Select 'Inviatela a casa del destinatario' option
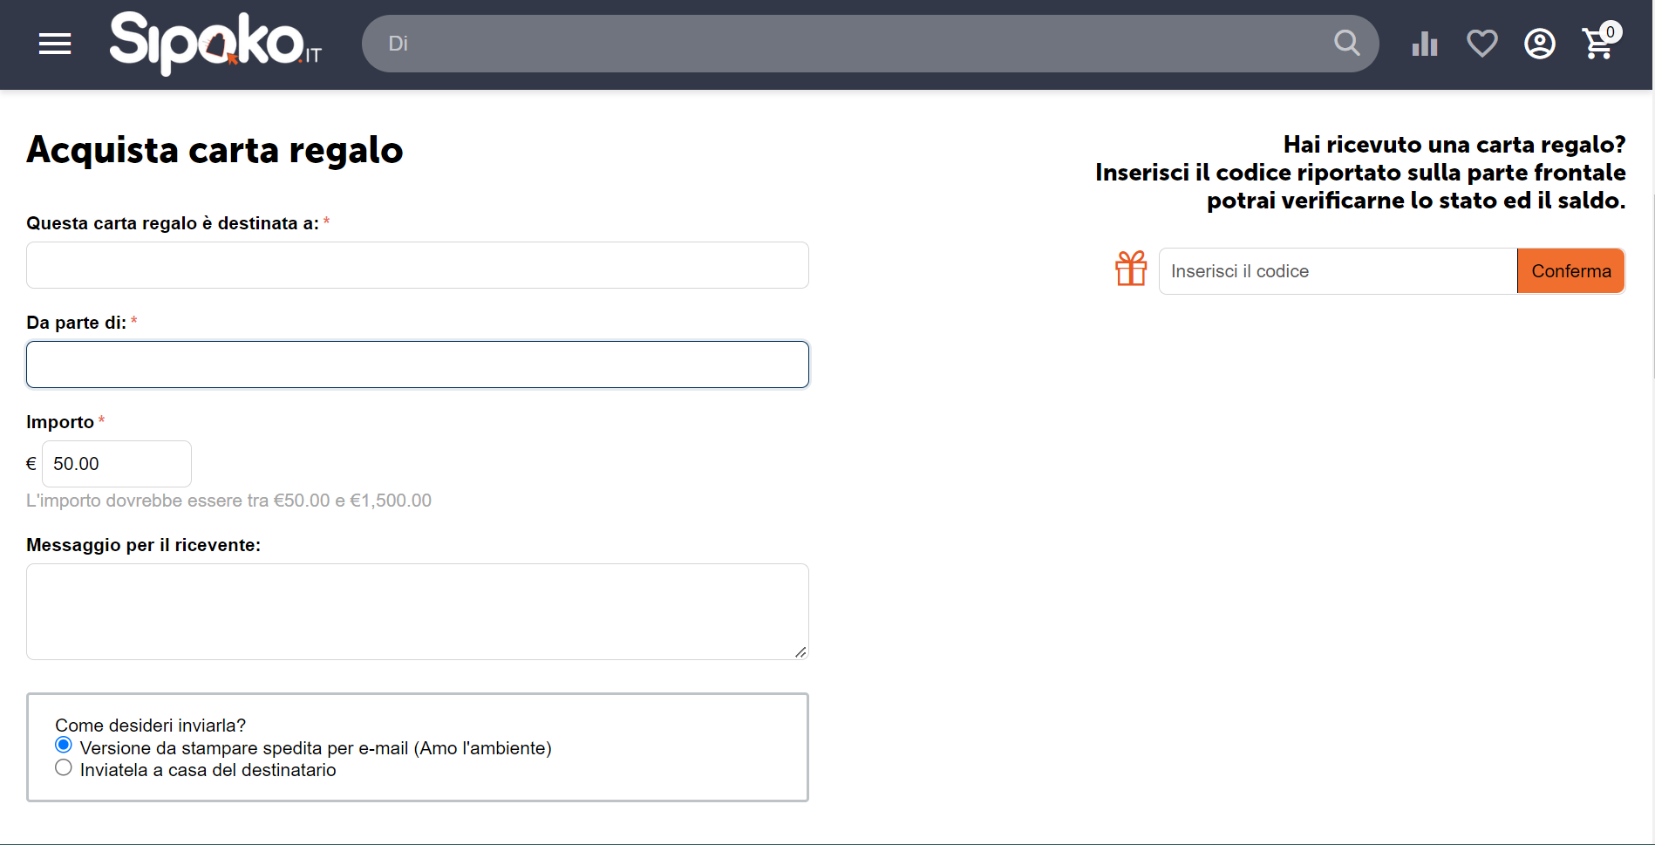Viewport: 1655px width, 845px height. (64, 768)
